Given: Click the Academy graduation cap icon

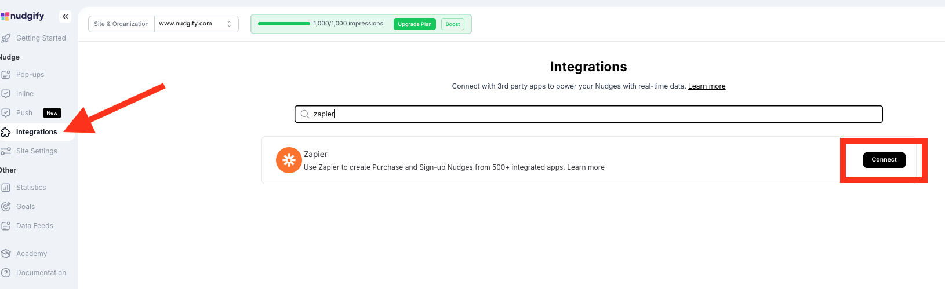Looking at the screenshot, I should [x=6, y=254].
